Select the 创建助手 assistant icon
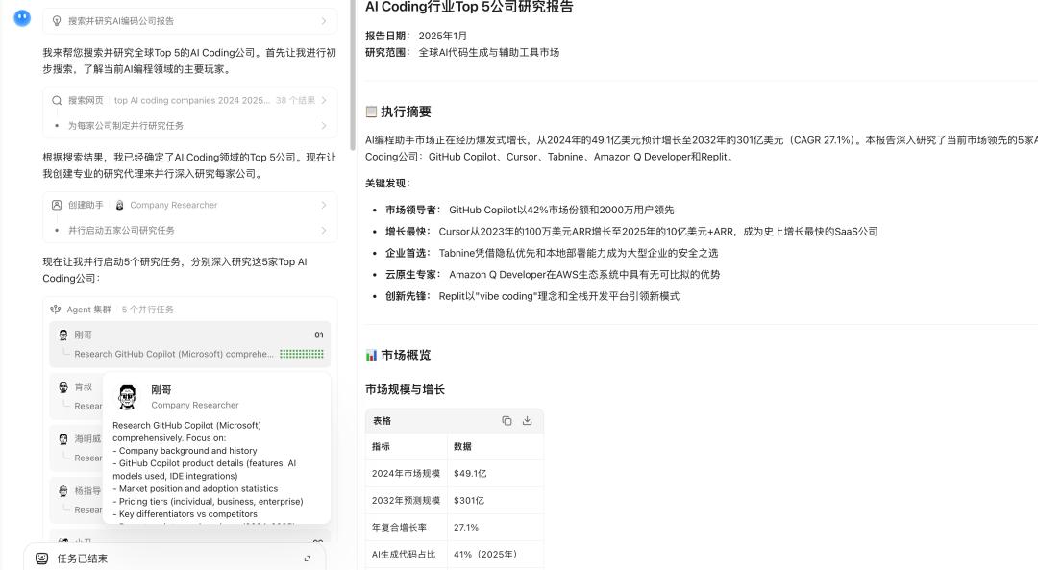Image resolution: width=1038 pixels, height=570 pixels. click(x=58, y=205)
